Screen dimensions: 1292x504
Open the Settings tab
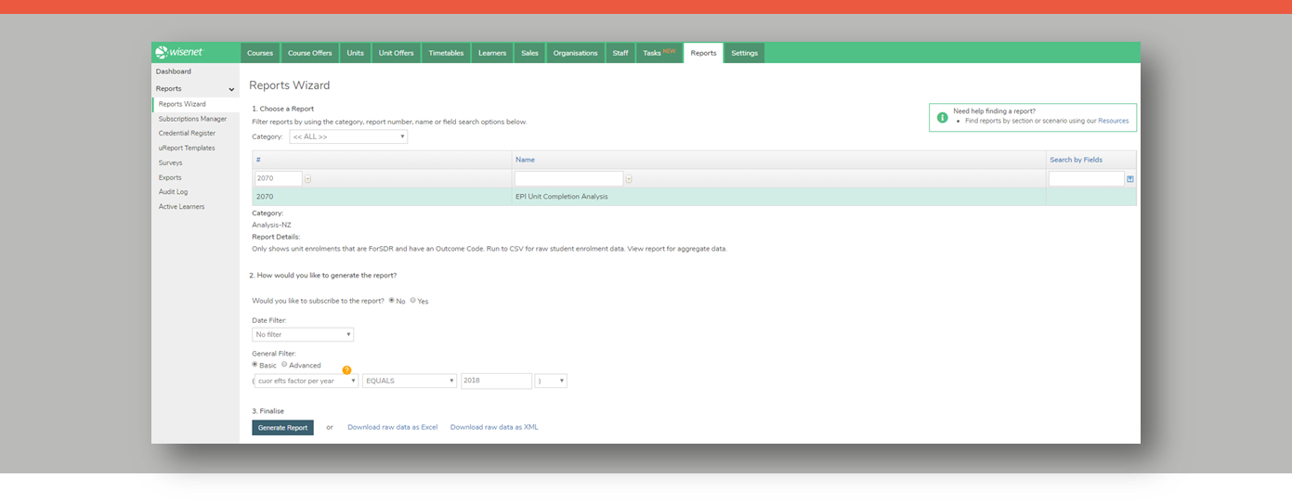[745, 53]
